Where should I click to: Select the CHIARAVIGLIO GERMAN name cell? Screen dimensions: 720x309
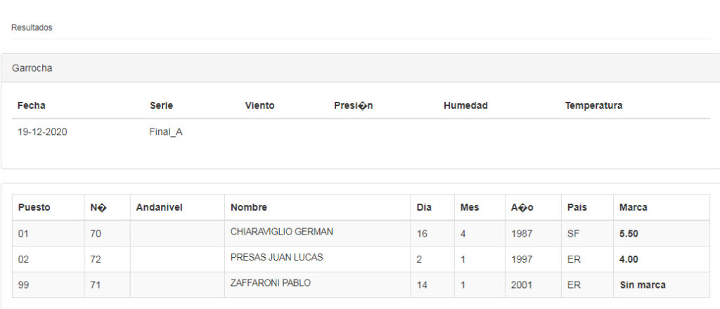point(281,232)
